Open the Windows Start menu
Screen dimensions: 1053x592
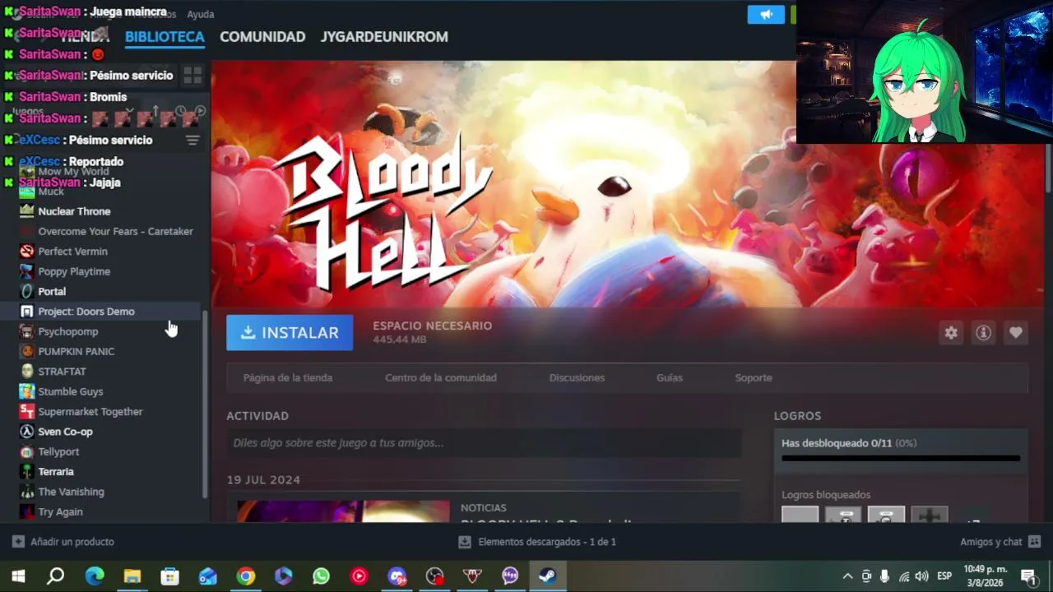click(x=18, y=576)
